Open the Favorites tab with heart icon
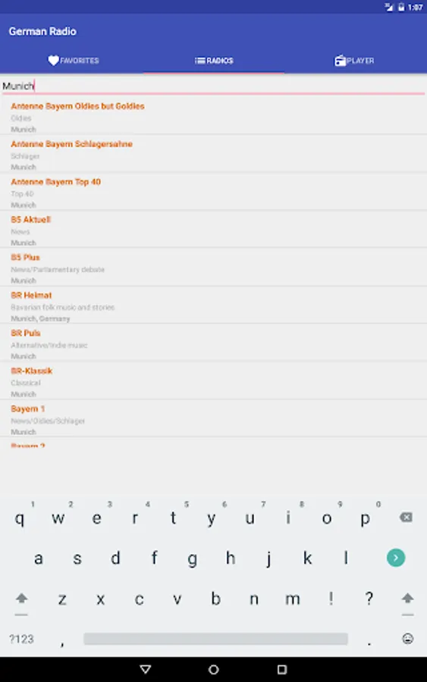The image size is (427, 682). pyautogui.click(x=73, y=61)
